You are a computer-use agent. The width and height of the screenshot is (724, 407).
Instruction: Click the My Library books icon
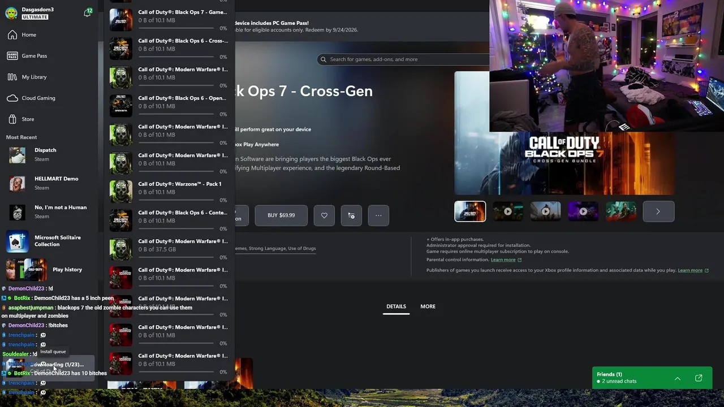(x=12, y=77)
